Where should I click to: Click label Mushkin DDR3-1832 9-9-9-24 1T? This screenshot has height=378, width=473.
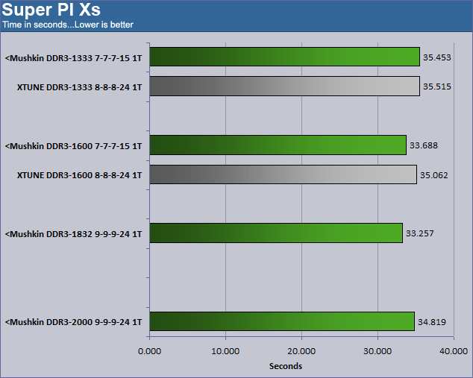[x=73, y=234]
